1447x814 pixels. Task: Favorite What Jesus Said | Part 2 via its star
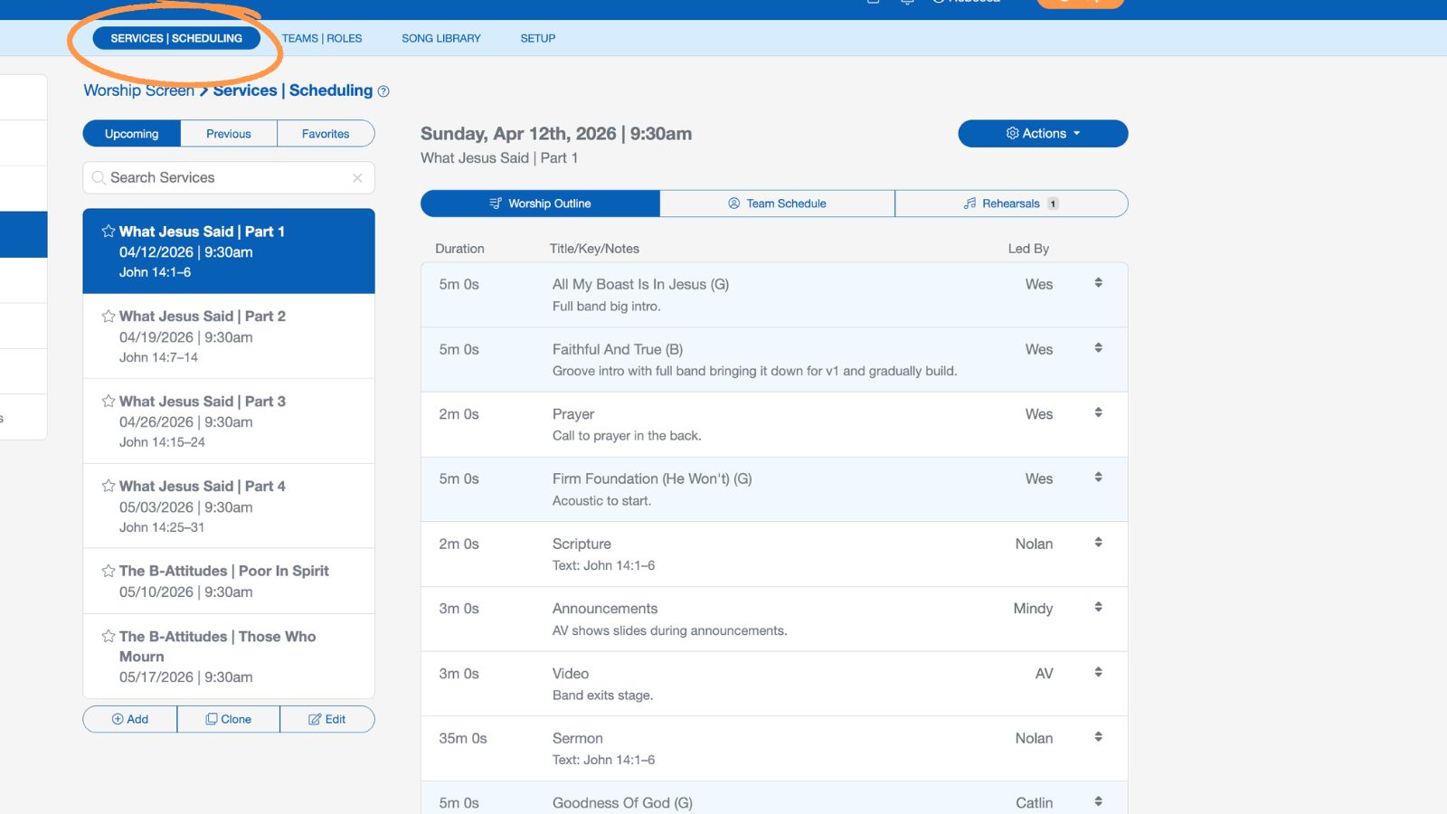pos(108,316)
